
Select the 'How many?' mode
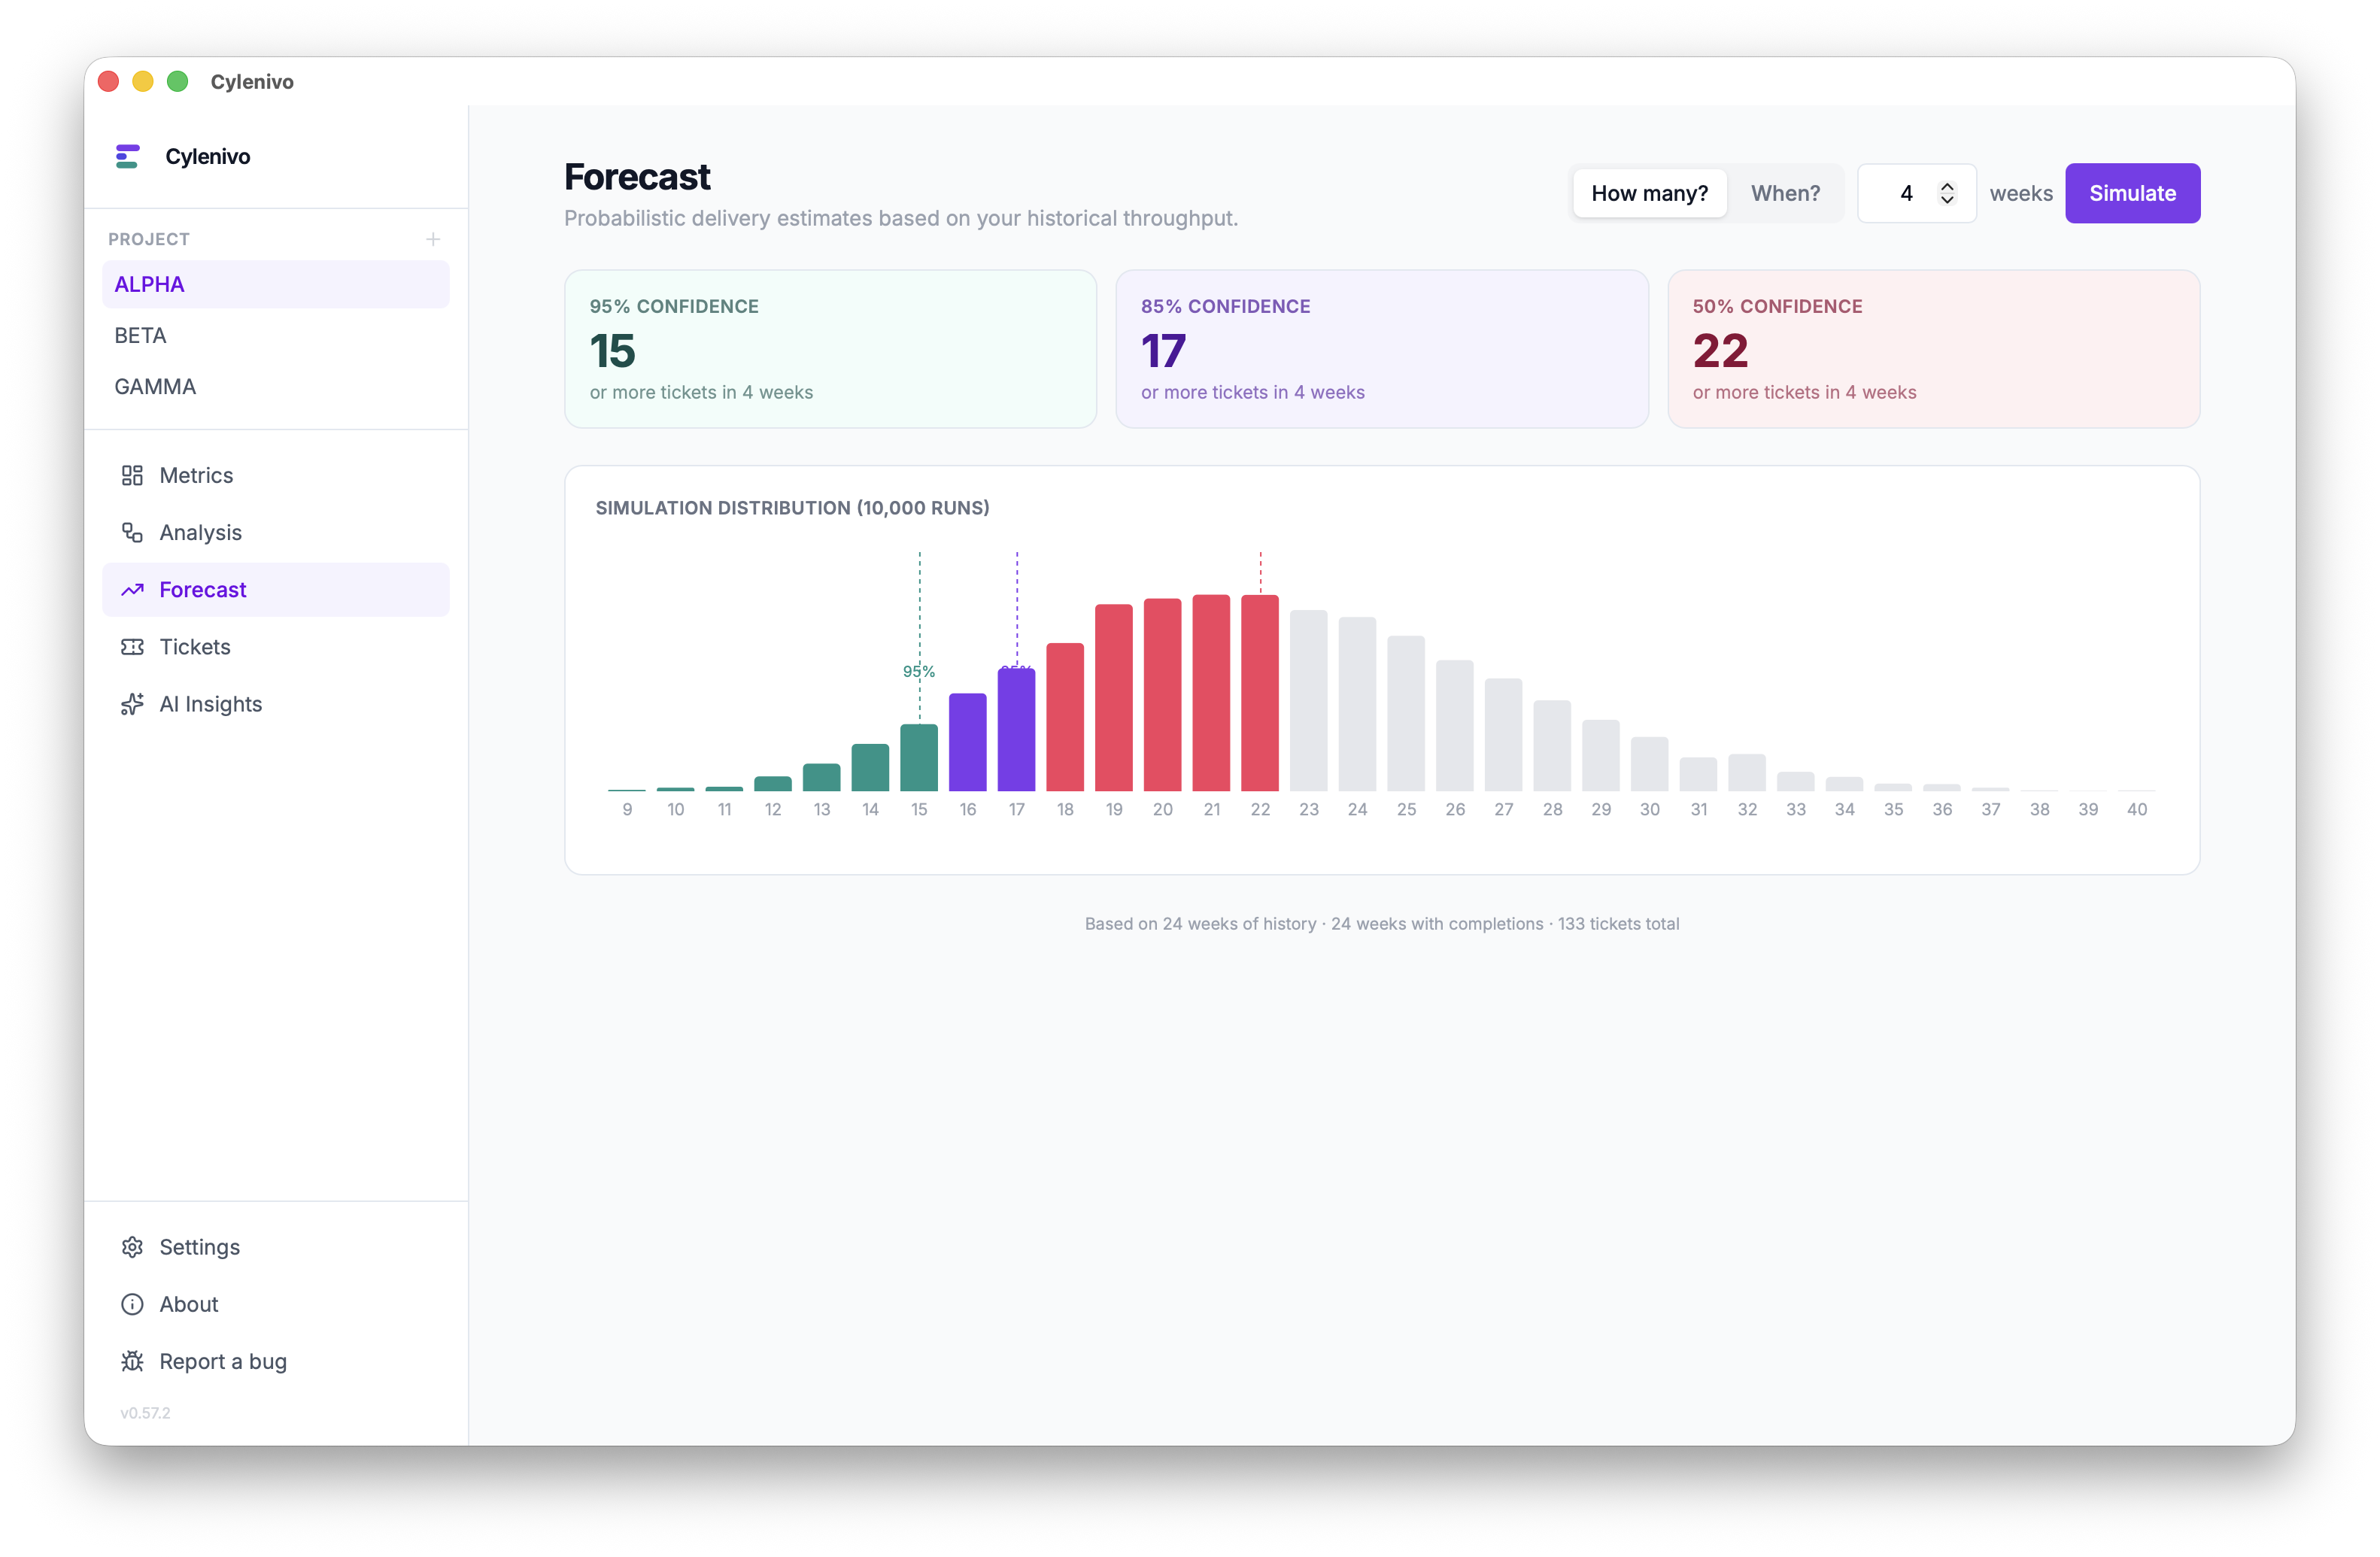tap(1649, 193)
